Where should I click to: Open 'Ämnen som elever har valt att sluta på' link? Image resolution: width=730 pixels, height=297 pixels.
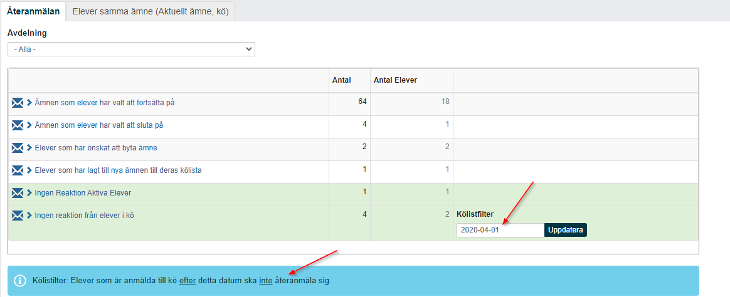[98, 125]
